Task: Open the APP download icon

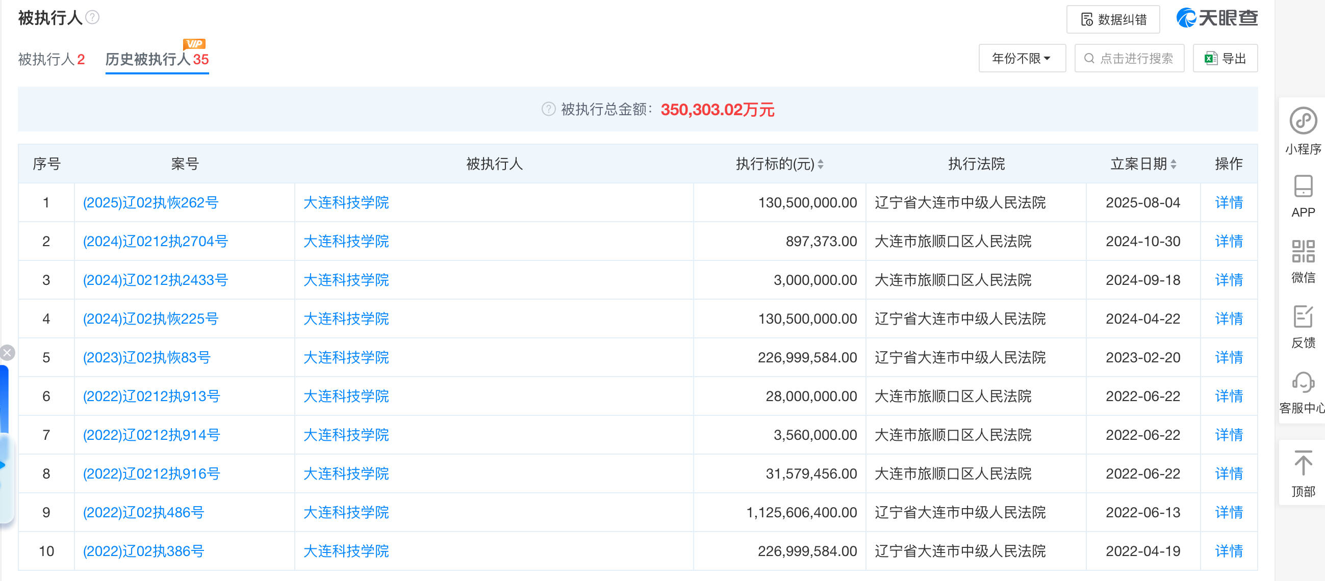Action: [1303, 187]
